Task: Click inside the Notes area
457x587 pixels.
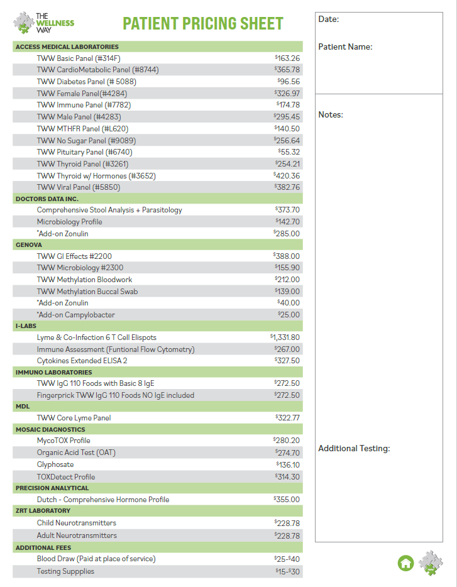Action: point(377,251)
